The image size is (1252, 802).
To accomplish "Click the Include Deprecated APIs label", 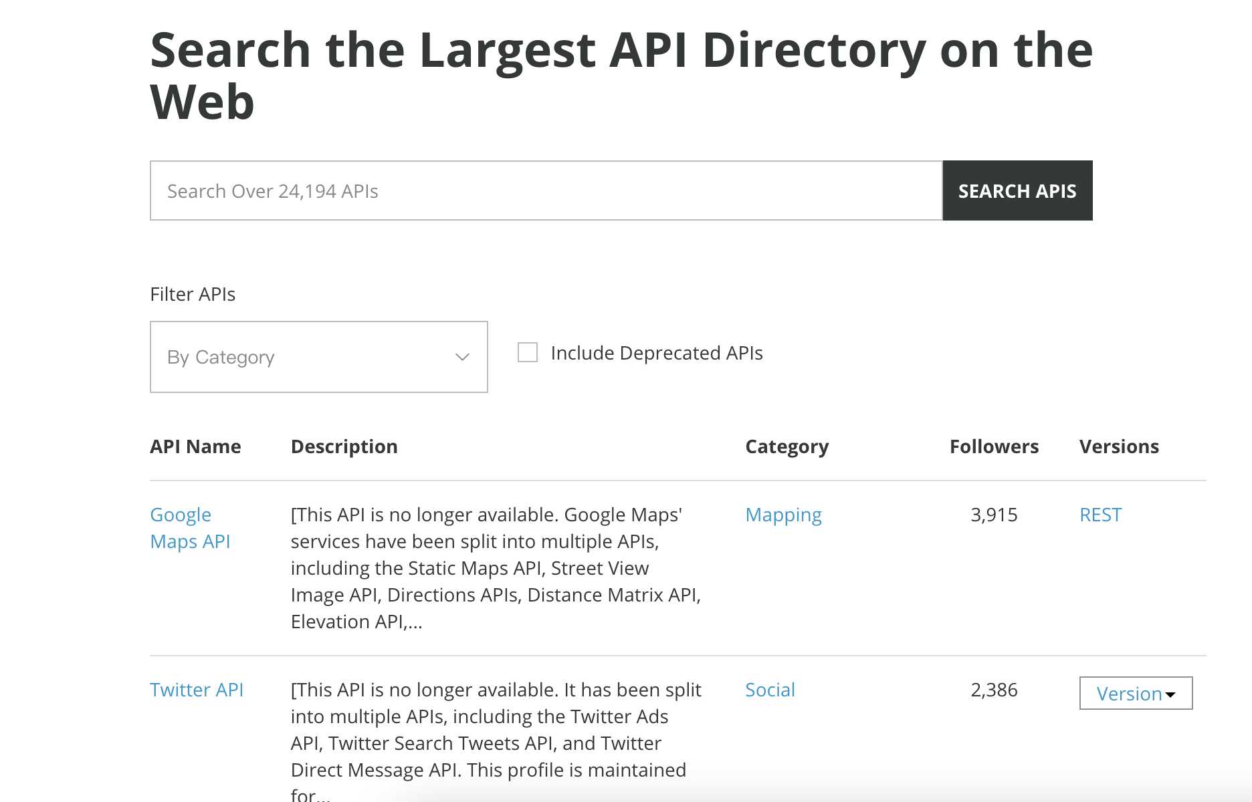I will pos(657,353).
